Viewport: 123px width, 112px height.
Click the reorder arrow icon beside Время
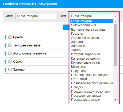point(5,37)
